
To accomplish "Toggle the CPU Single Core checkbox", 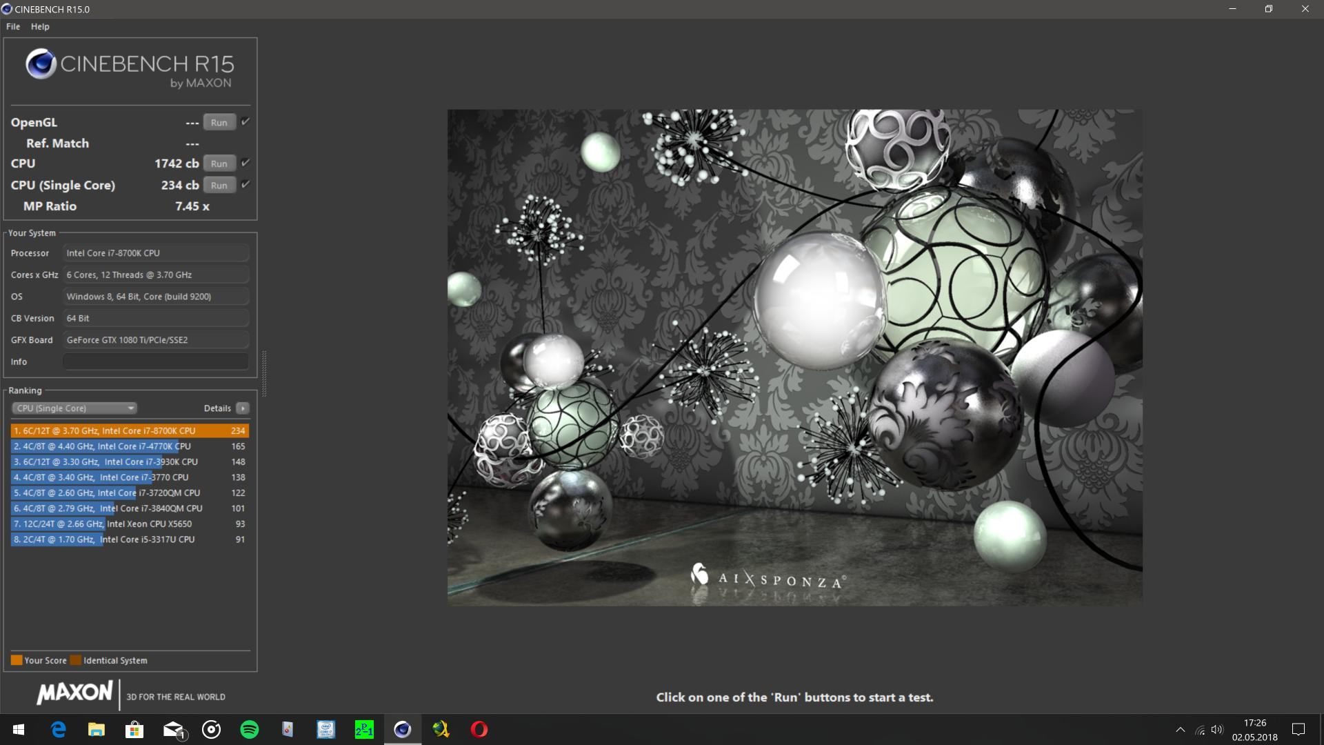I will click(x=245, y=184).
